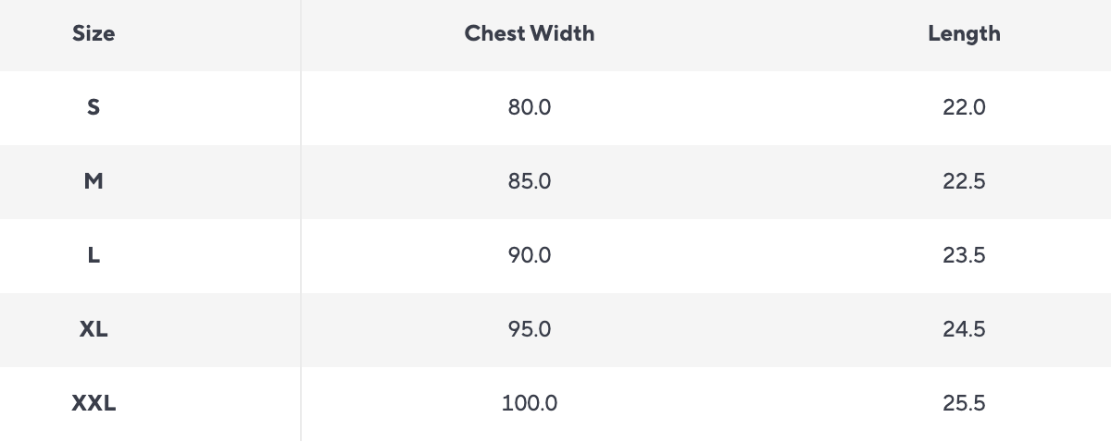Click the 22.0 length value
This screenshot has width=1111, height=442.
[x=964, y=107]
